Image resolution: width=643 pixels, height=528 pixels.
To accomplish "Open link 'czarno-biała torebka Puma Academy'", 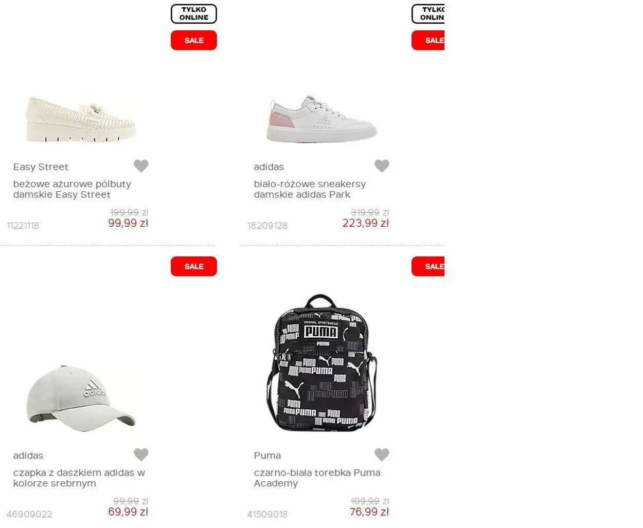I will pyautogui.click(x=317, y=478).
